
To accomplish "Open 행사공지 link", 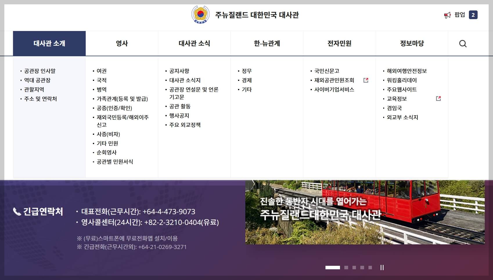I will click(179, 116).
